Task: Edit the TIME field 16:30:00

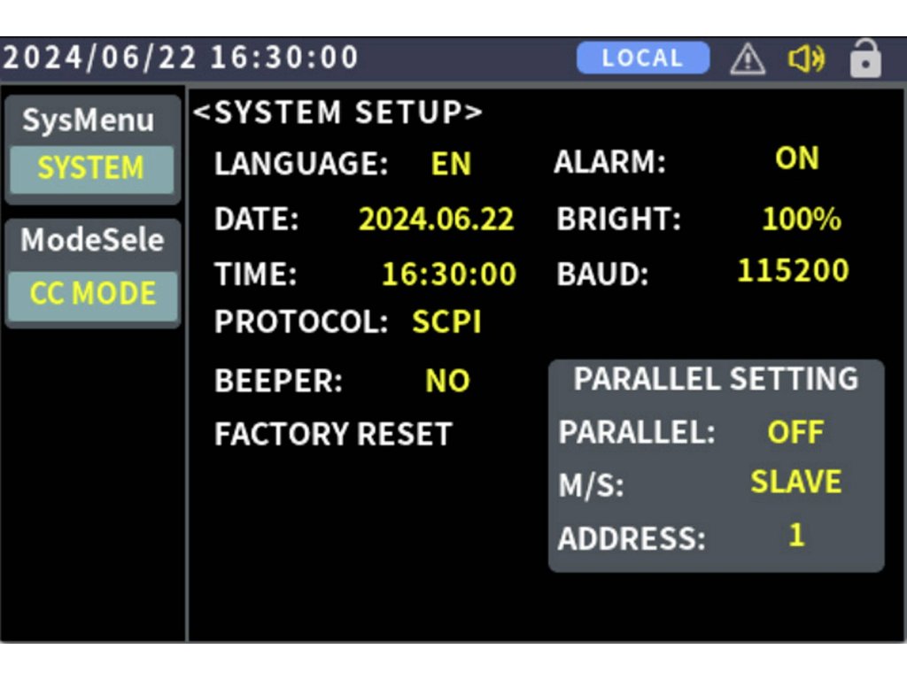Action: [448, 274]
